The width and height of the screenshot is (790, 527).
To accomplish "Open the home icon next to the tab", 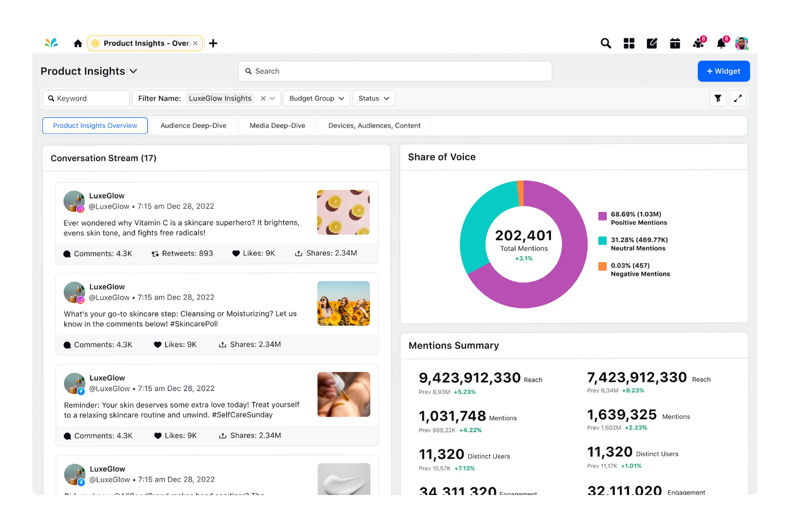I will pos(78,43).
